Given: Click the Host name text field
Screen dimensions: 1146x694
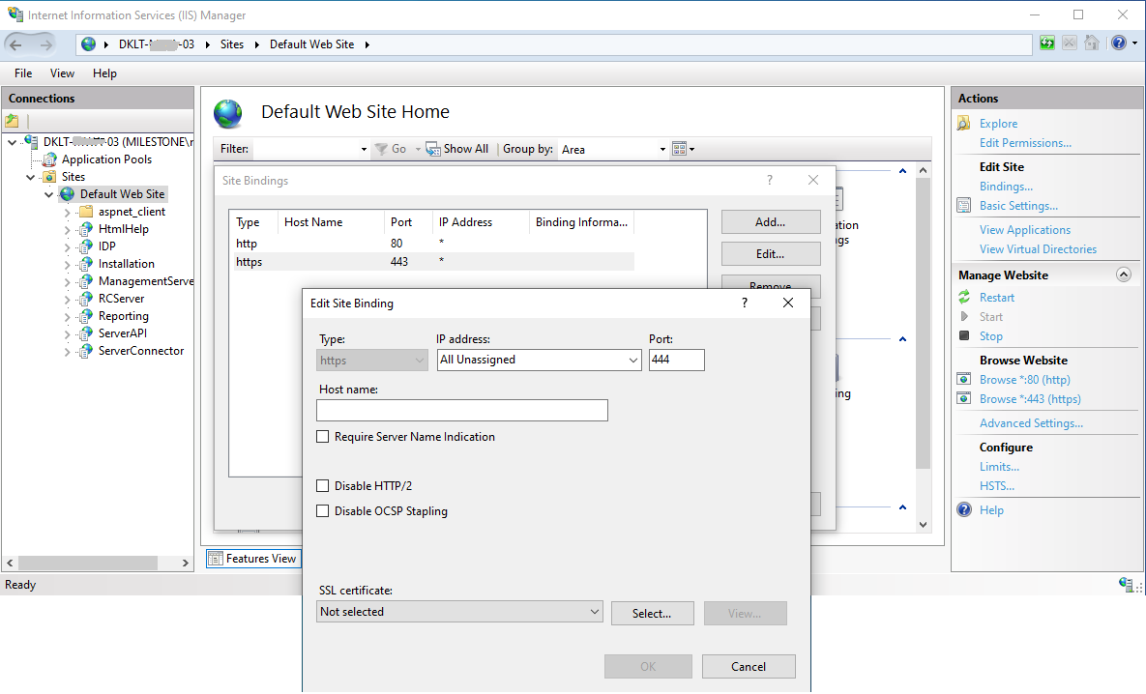Looking at the screenshot, I should (462, 410).
